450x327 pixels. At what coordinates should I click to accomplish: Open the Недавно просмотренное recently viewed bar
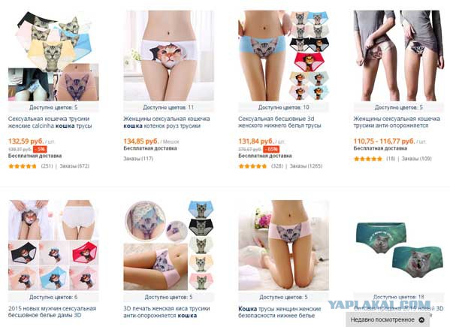pos(388,319)
